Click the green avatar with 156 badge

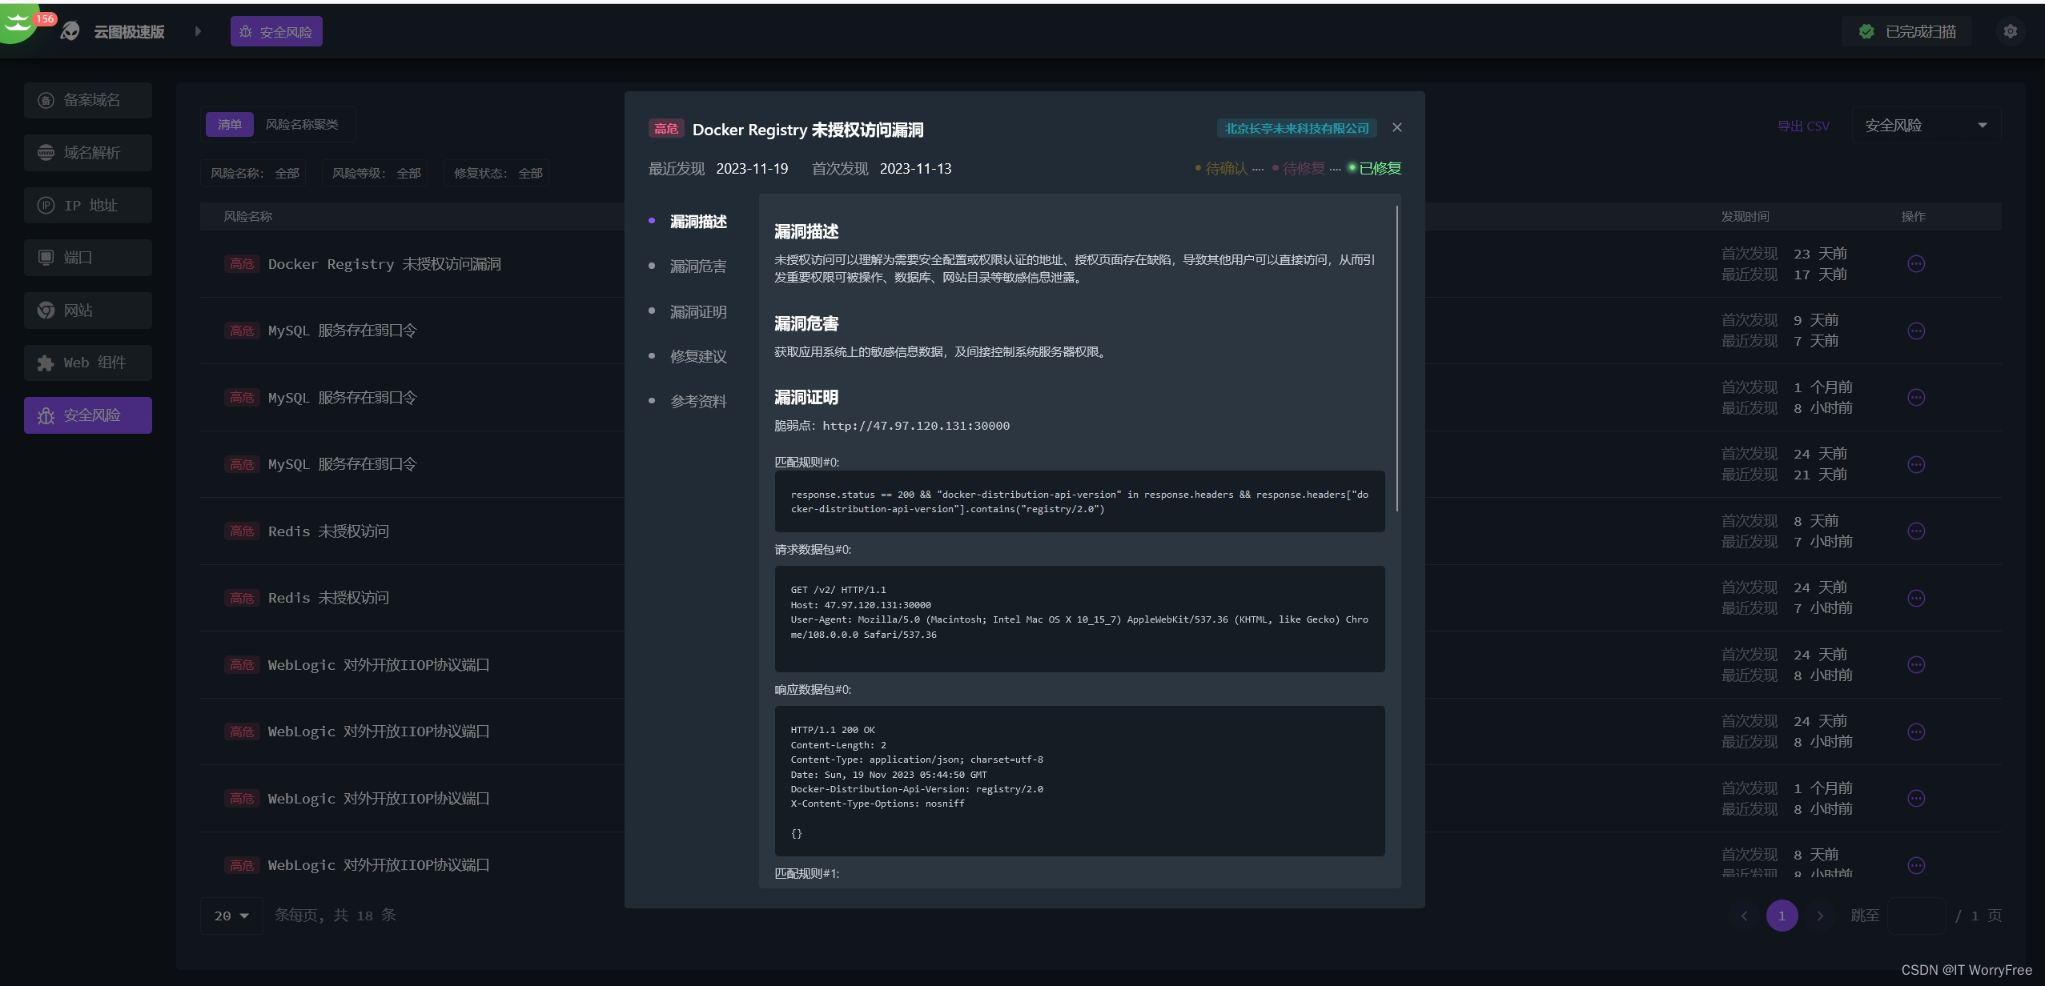coord(21,22)
